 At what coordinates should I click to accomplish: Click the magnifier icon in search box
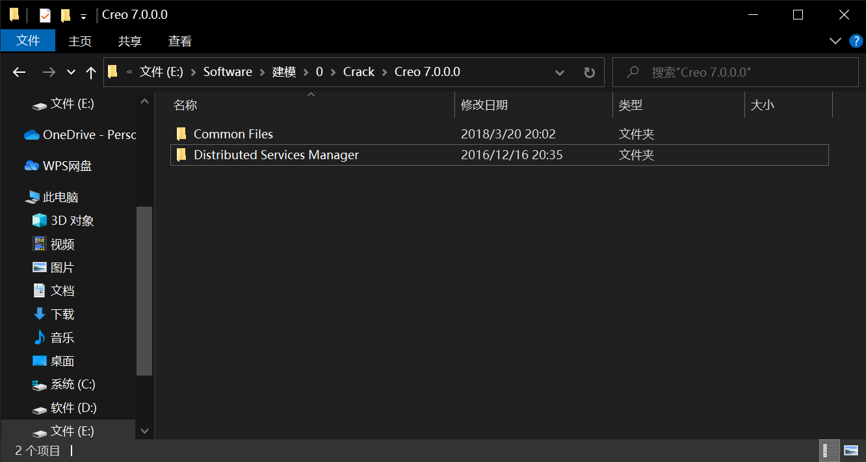(633, 72)
